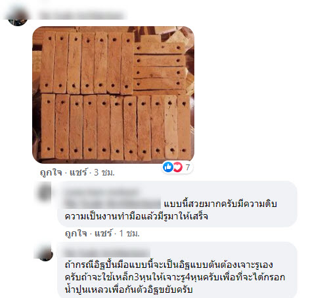Open first reply author's avatar
This screenshot has width=325, height=298.
click(45, 193)
